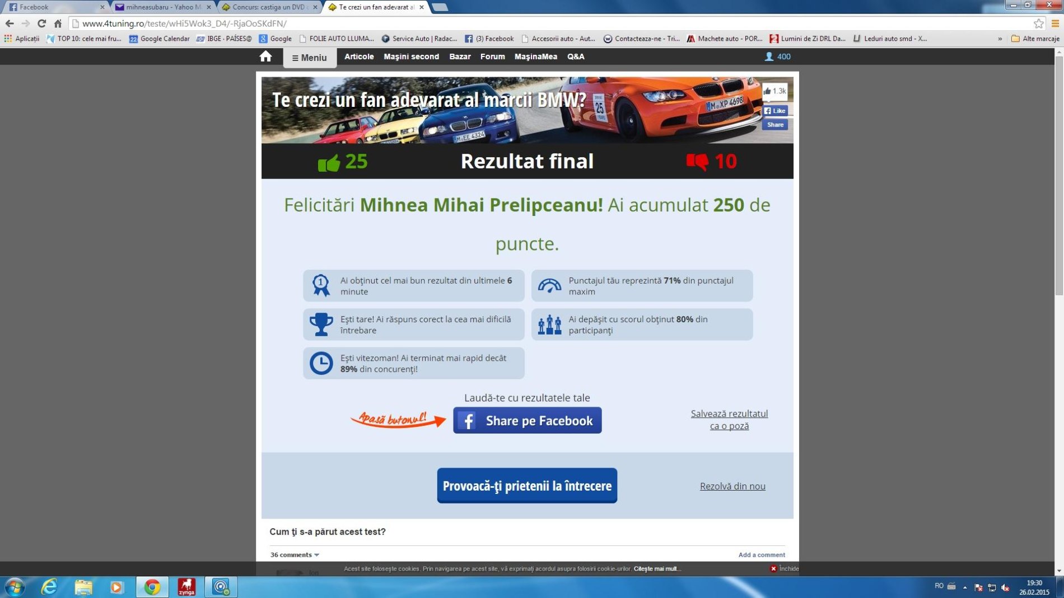
Task: Click the browser back arrow
Action: click(10, 23)
